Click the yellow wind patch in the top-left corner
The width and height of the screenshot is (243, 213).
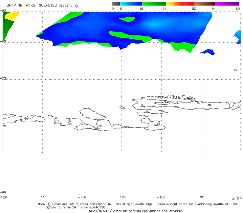(12, 16)
